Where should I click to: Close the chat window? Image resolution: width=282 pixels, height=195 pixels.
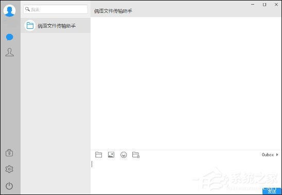click(276, 5)
